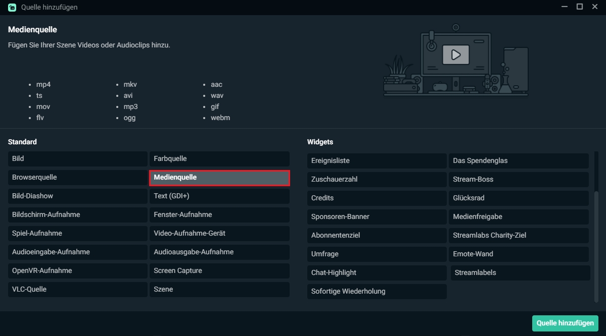Add the Stream-Boss widget
The width and height of the screenshot is (606, 336).
519,179
